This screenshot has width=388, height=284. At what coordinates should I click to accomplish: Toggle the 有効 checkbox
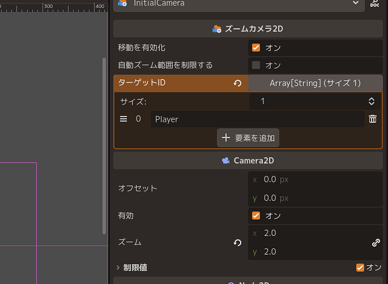[256, 216]
